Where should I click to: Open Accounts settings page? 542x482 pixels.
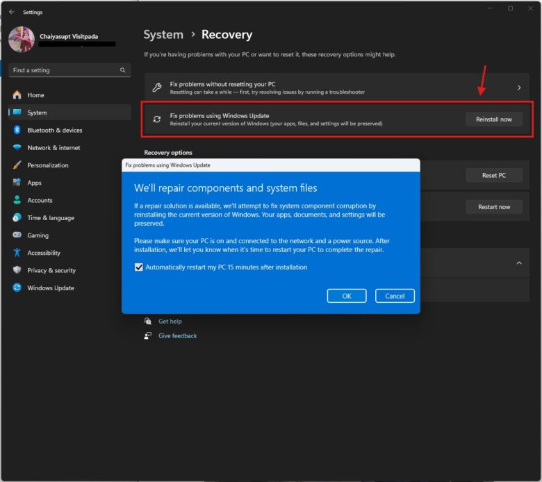pyautogui.click(x=40, y=200)
